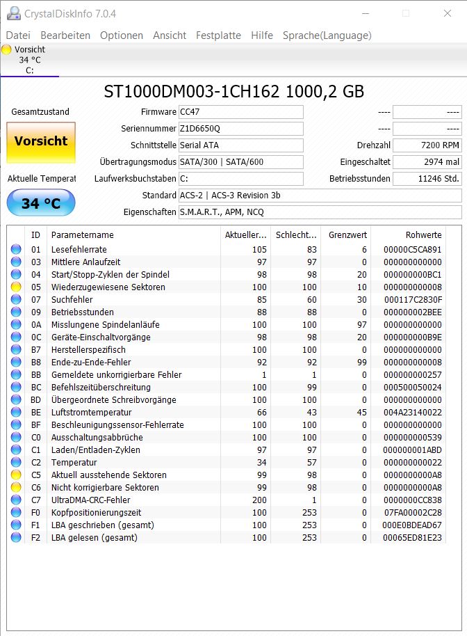Click blue status icon for Kopfpositionierungszeit

16,512
